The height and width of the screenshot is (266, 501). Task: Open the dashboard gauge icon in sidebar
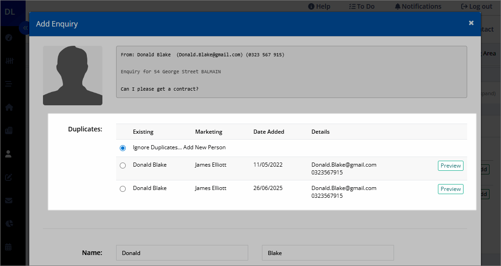pos(9,38)
